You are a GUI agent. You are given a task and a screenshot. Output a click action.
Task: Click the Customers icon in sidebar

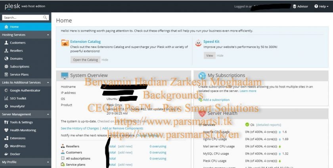(6, 43)
